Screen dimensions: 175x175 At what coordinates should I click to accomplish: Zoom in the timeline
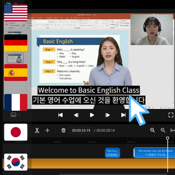(163, 130)
